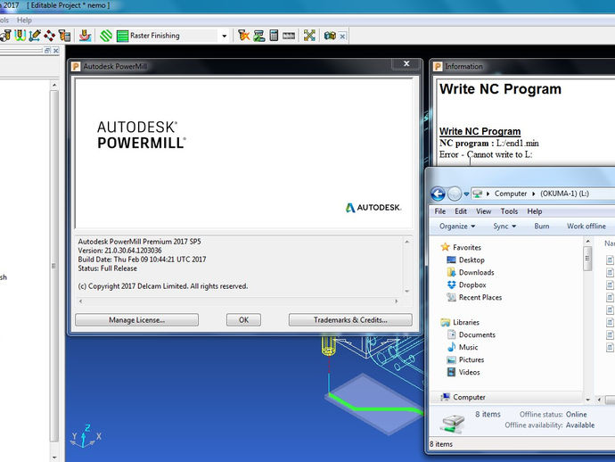Click the 'Status: Full Release' text line
Screen dimensions: 615x462
[x=108, y=268]
